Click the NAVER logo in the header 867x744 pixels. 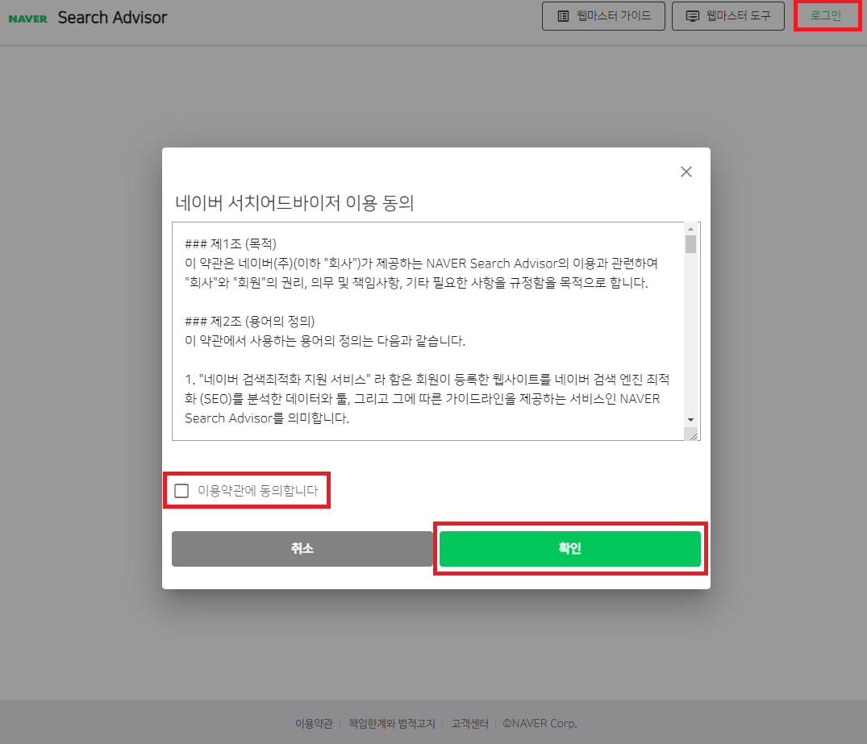27,19
